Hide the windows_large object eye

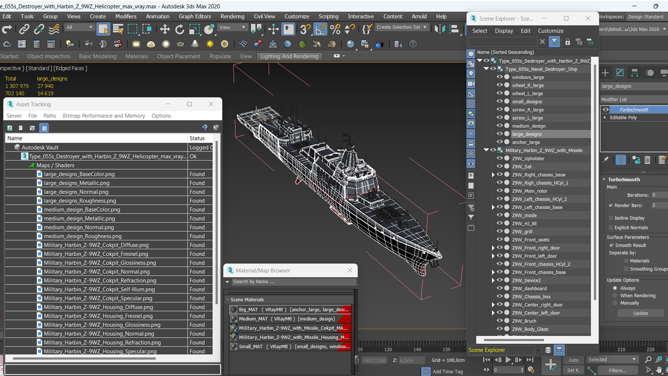tap(500, 77)
